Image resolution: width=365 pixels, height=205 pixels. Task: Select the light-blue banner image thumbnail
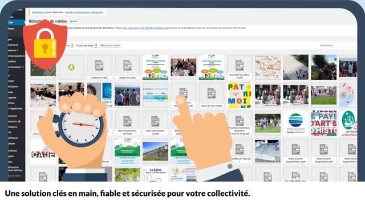[x=155, y=95]
